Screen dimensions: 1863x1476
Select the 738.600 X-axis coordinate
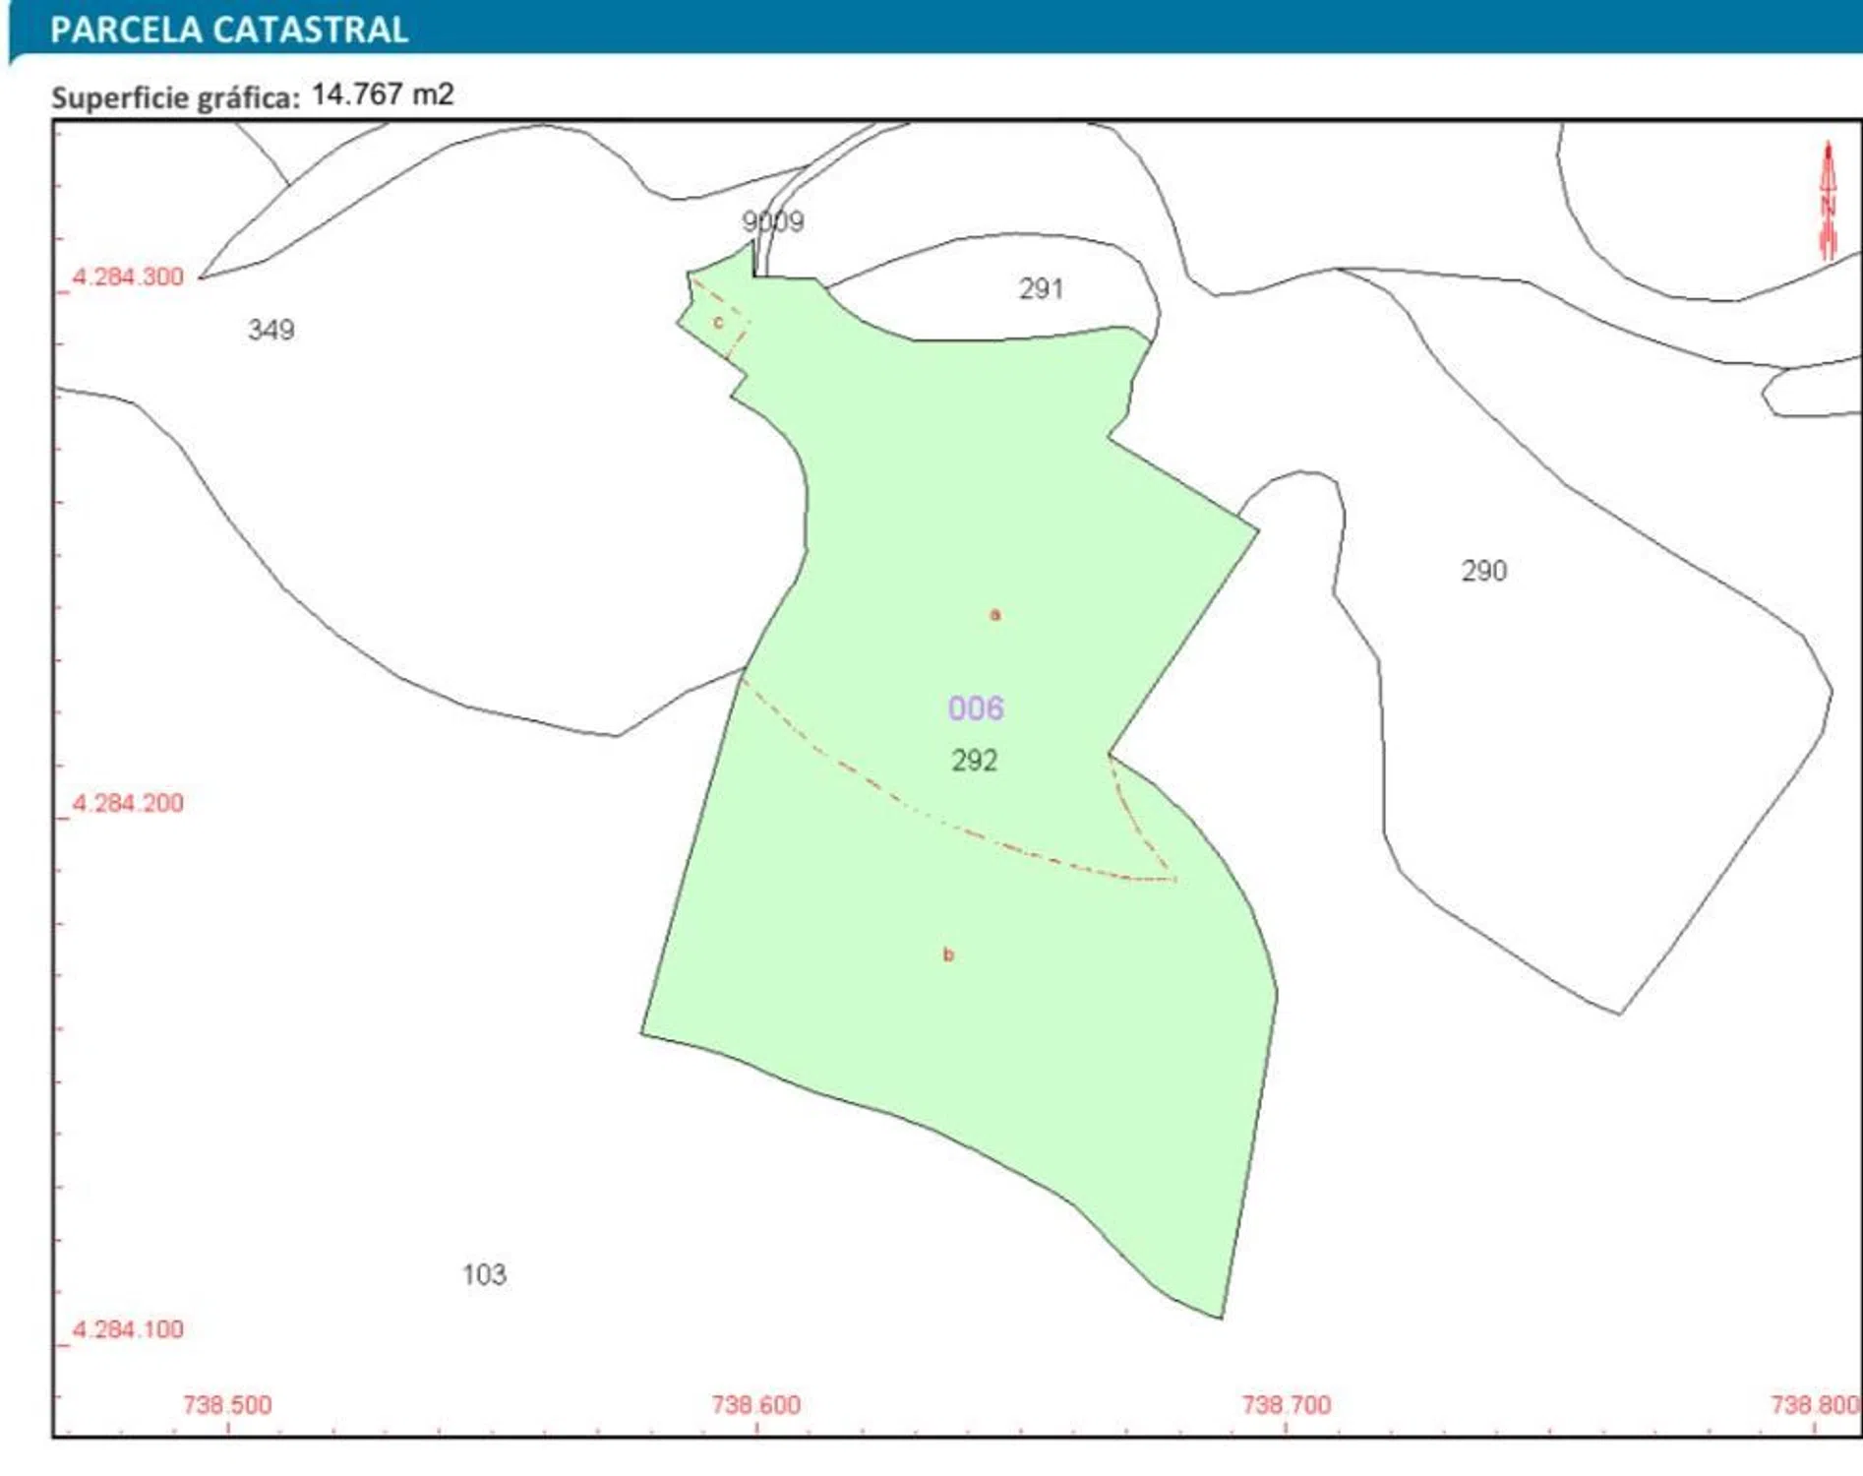click(755, 1404)
